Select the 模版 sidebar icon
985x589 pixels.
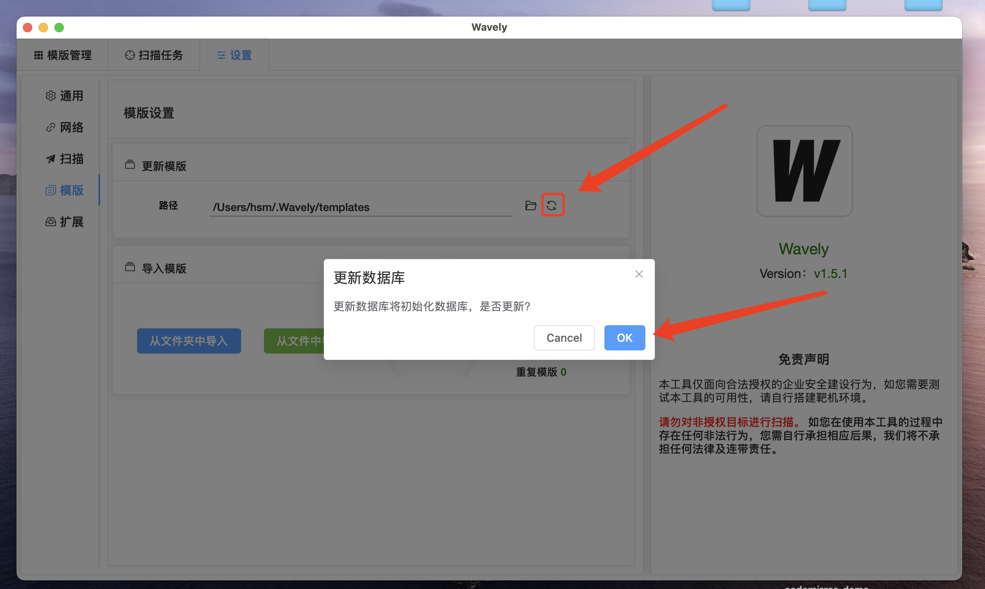[50, 190]
